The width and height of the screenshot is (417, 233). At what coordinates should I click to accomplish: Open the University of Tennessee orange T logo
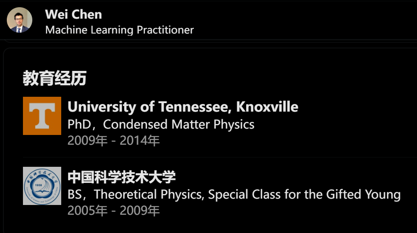click(x=42, y=116)
